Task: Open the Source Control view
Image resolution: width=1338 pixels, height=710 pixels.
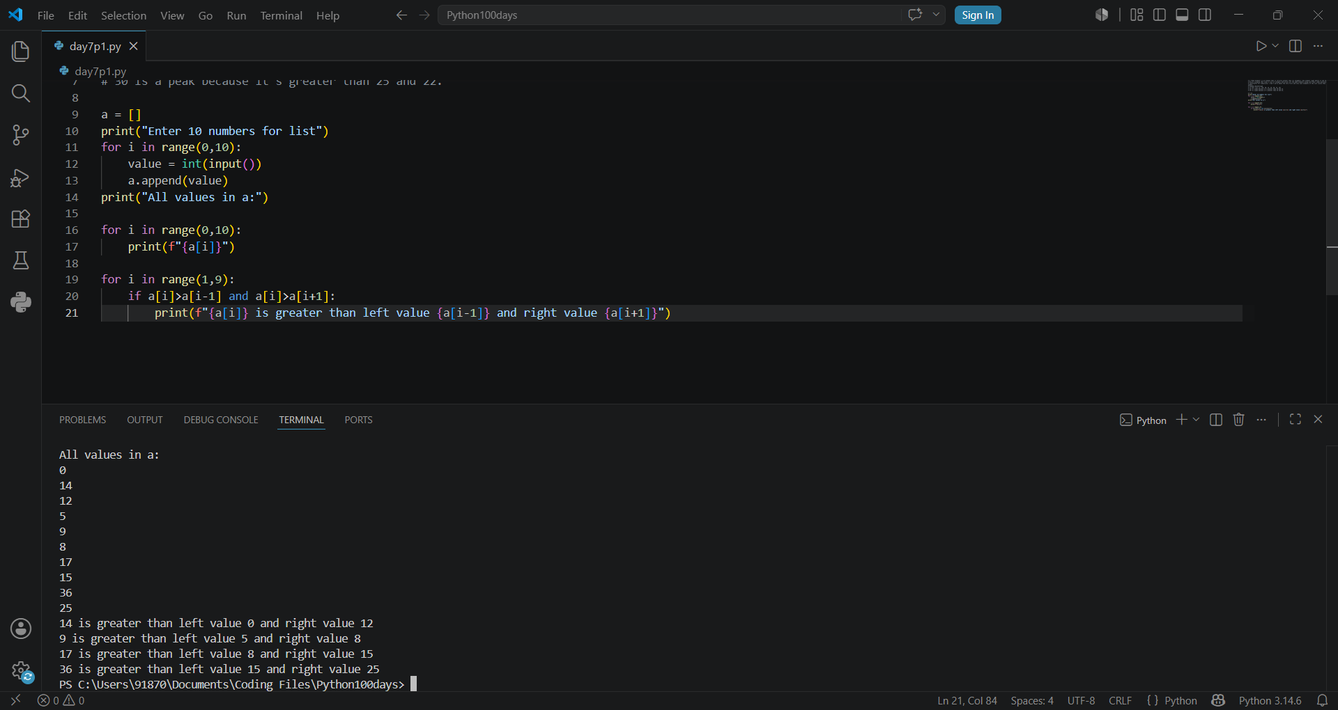Action: tap(21, 135)
